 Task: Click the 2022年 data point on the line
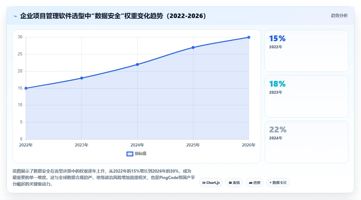(x=26, y=88)
